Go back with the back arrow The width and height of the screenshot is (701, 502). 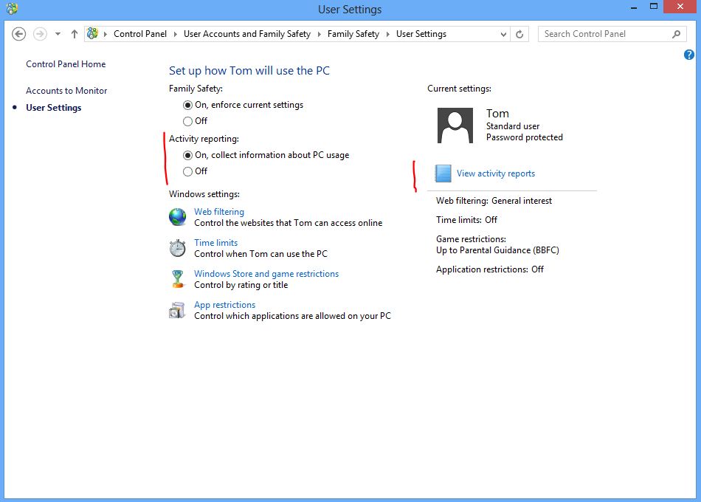pos(18,34)
